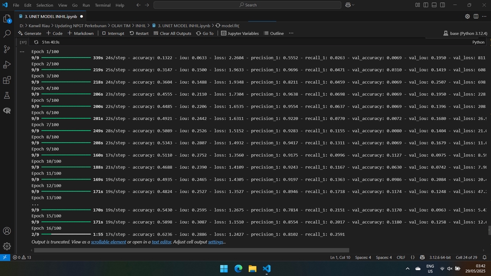Open Customize Layout control
This screenshot has width=491, height=276.
coord(418,5)
